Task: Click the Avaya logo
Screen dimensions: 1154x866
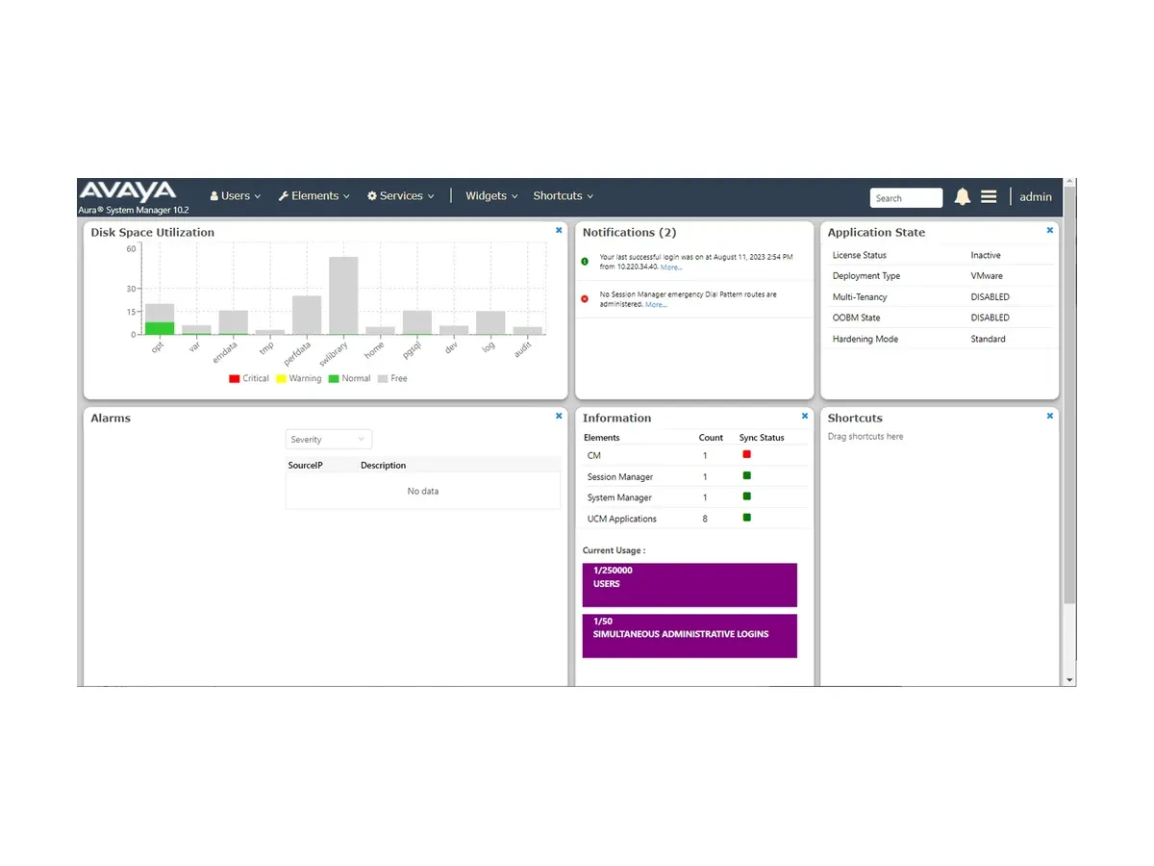Action: [128, 191]
